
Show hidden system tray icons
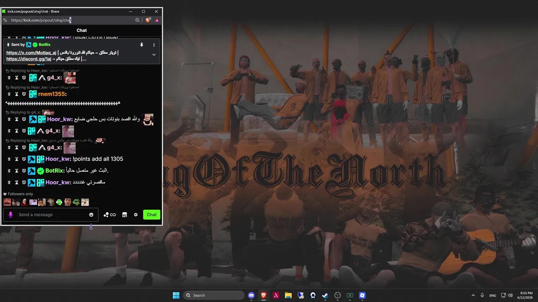coord(473,295)
